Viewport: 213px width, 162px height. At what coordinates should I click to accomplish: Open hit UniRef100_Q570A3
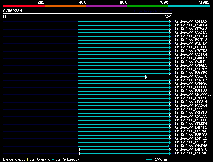191,29
